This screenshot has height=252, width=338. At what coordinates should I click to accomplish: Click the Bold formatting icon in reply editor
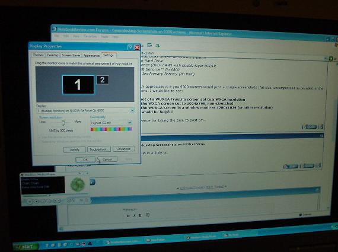[128, 215]
